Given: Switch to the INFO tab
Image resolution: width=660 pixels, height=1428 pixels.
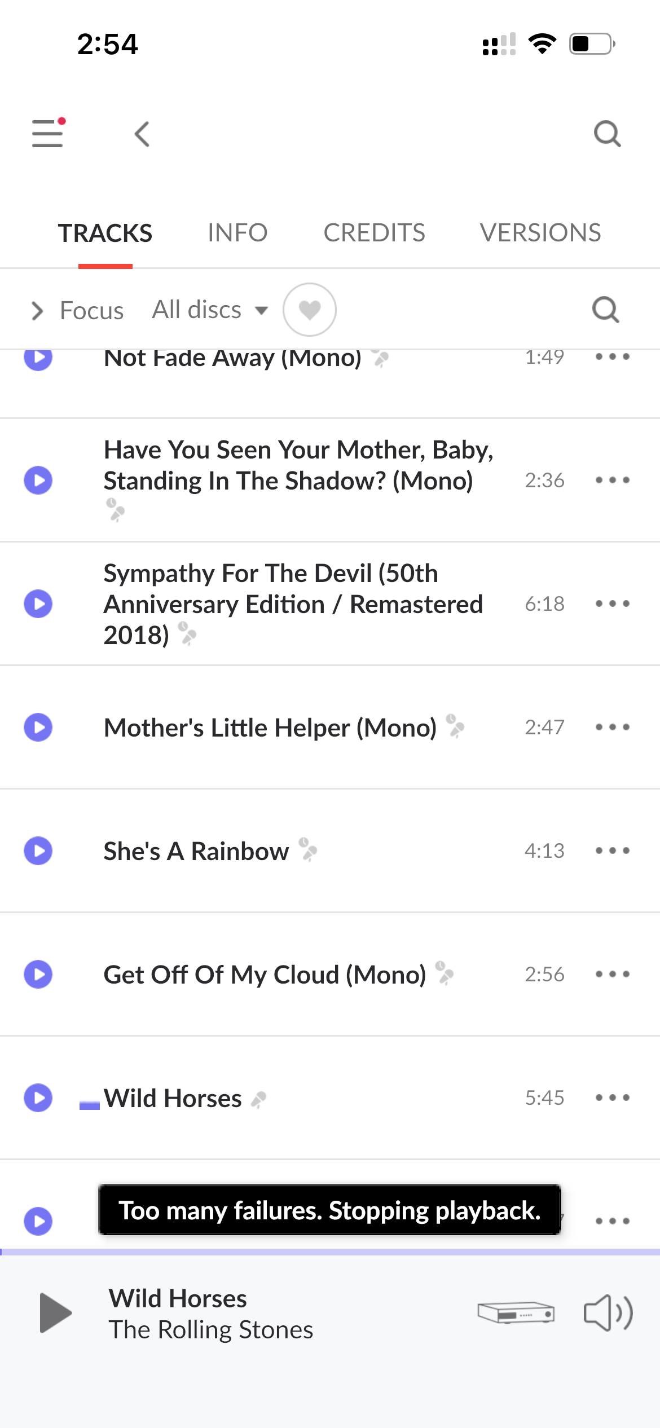Looking at the screenshot, I should pos(237,233).
